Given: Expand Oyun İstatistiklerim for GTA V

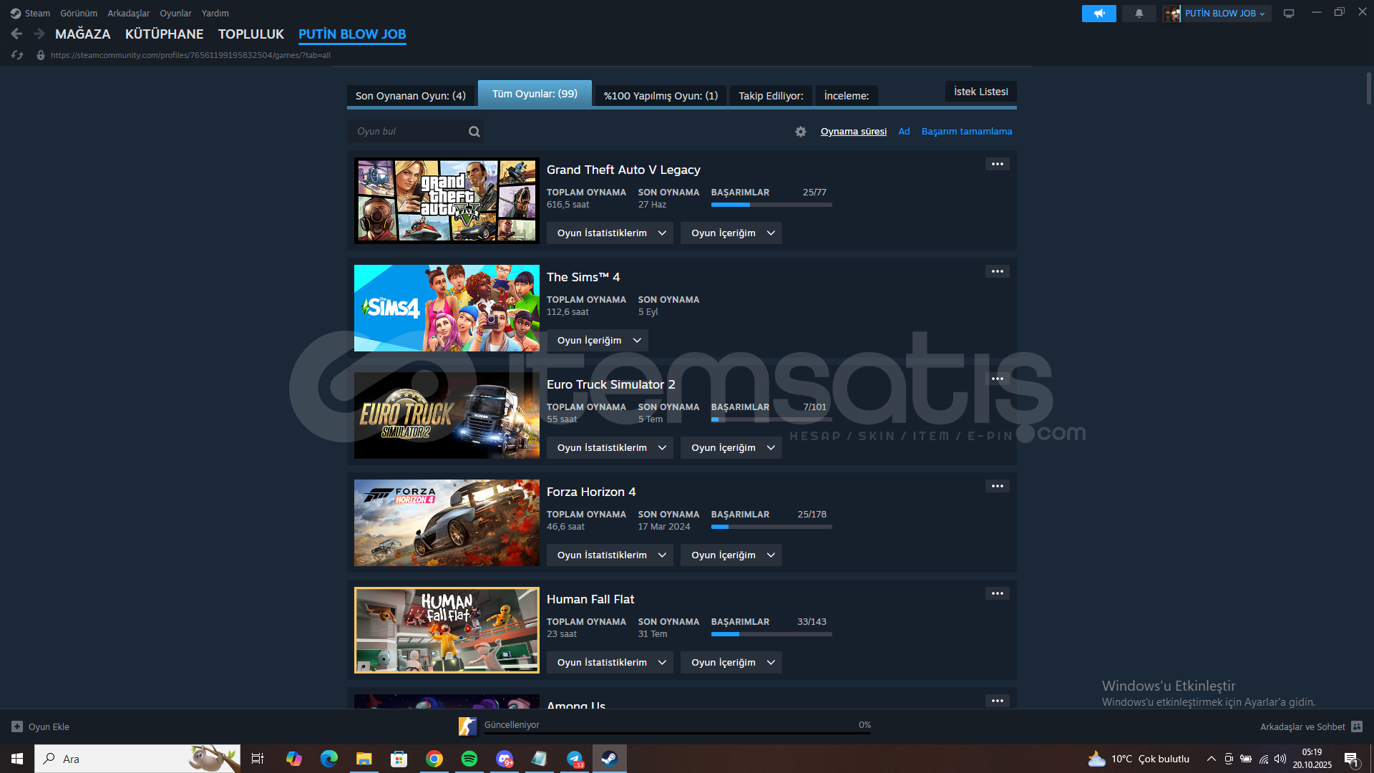Looking at the screenshot, I should coord(610,233).
